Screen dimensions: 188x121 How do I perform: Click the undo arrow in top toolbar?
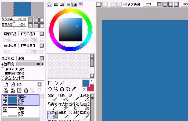(99, 4)
